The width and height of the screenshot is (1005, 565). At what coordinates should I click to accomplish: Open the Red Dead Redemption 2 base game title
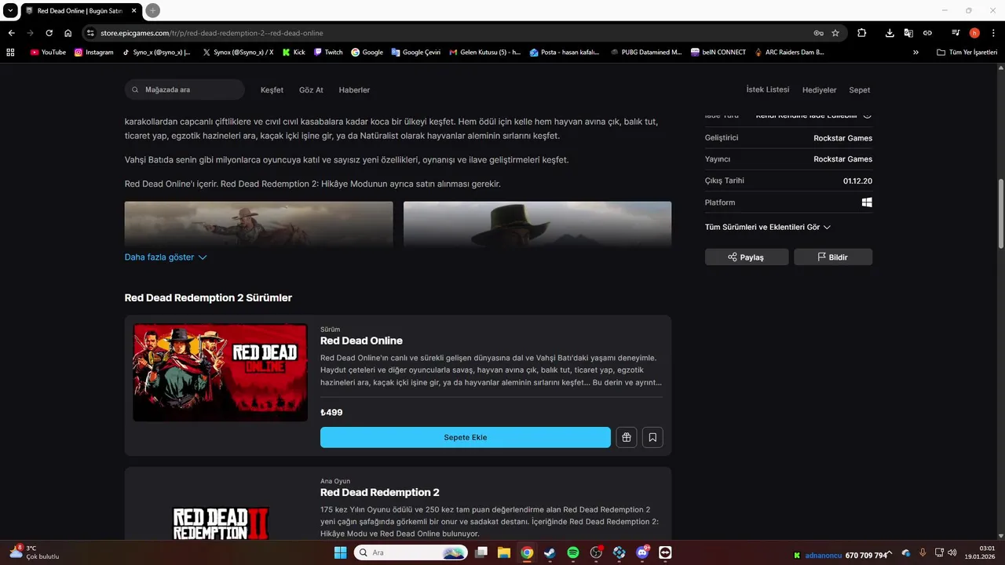380,492
